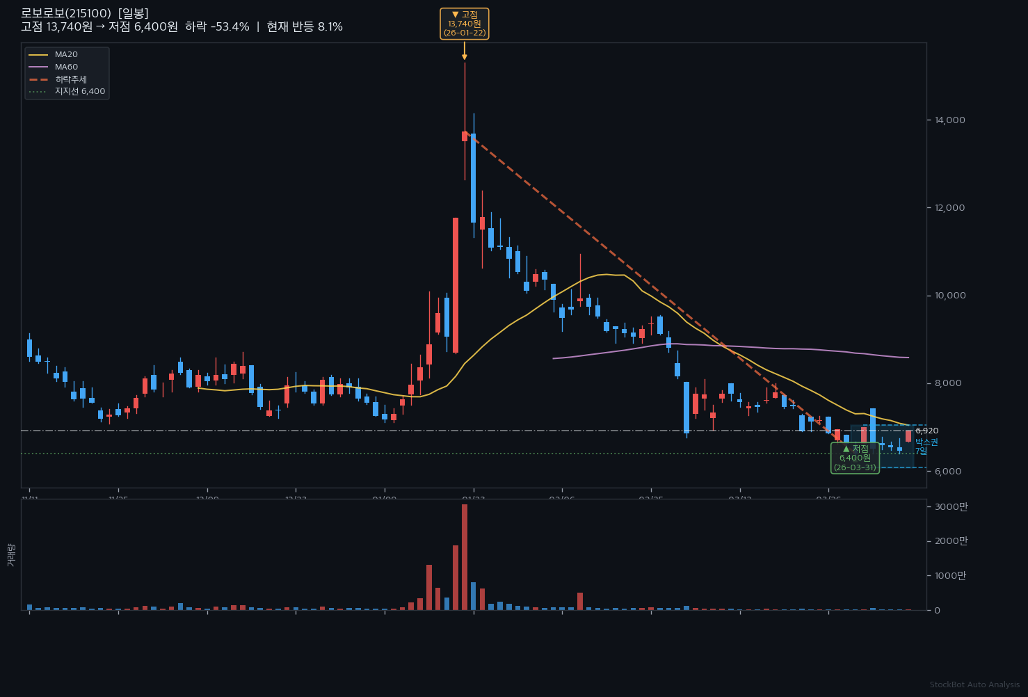
Task: Click the 1000만 volume axis label
Action: (951, 575)
